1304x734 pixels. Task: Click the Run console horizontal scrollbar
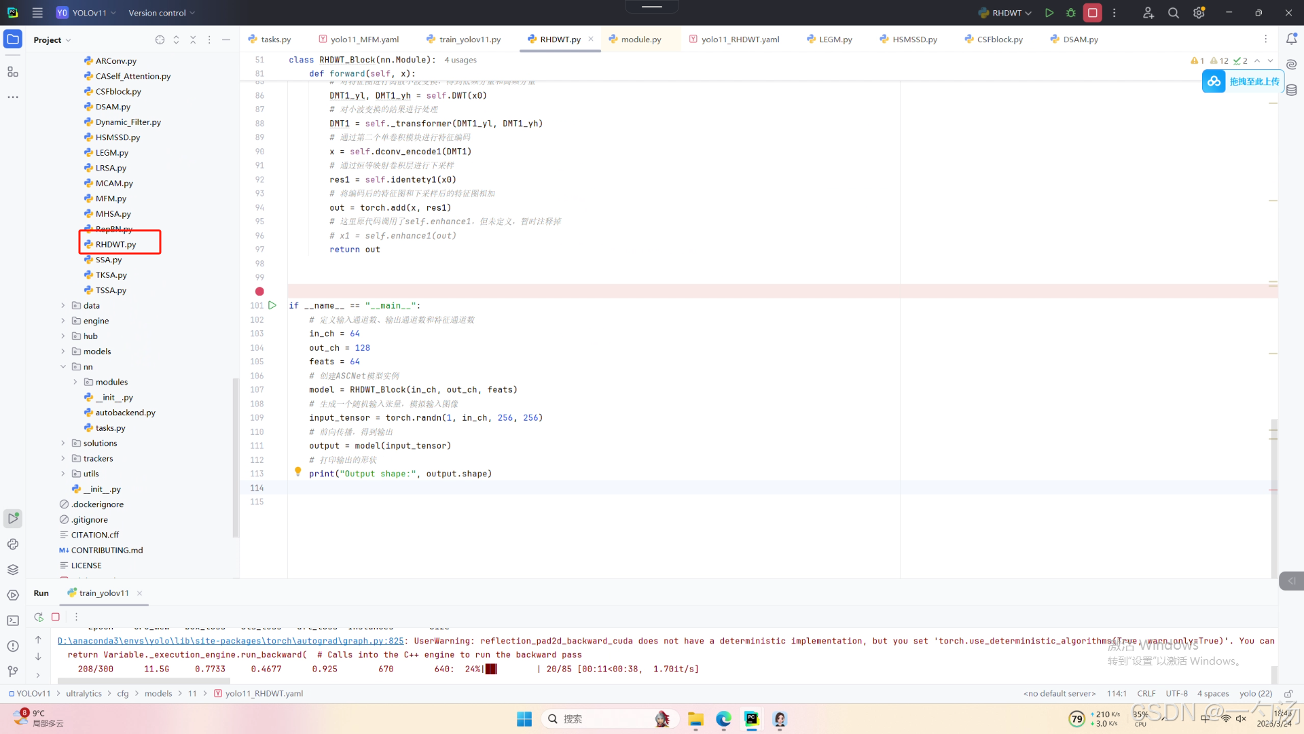[x=144, y=680]
